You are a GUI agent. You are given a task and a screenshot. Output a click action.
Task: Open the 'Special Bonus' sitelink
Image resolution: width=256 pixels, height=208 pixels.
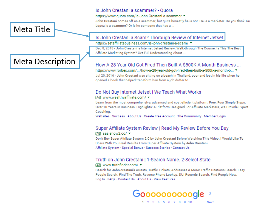pyautogui.click(x=132, y=148)
